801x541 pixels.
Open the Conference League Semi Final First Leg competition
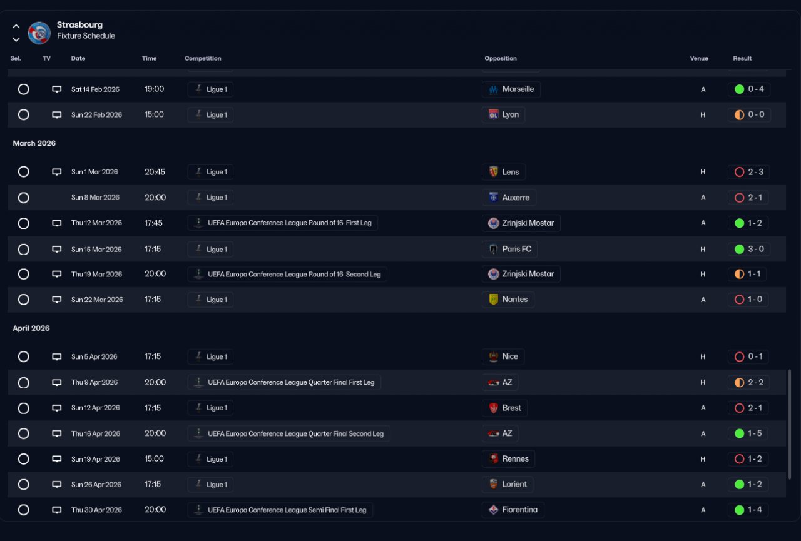pos(280,510)
